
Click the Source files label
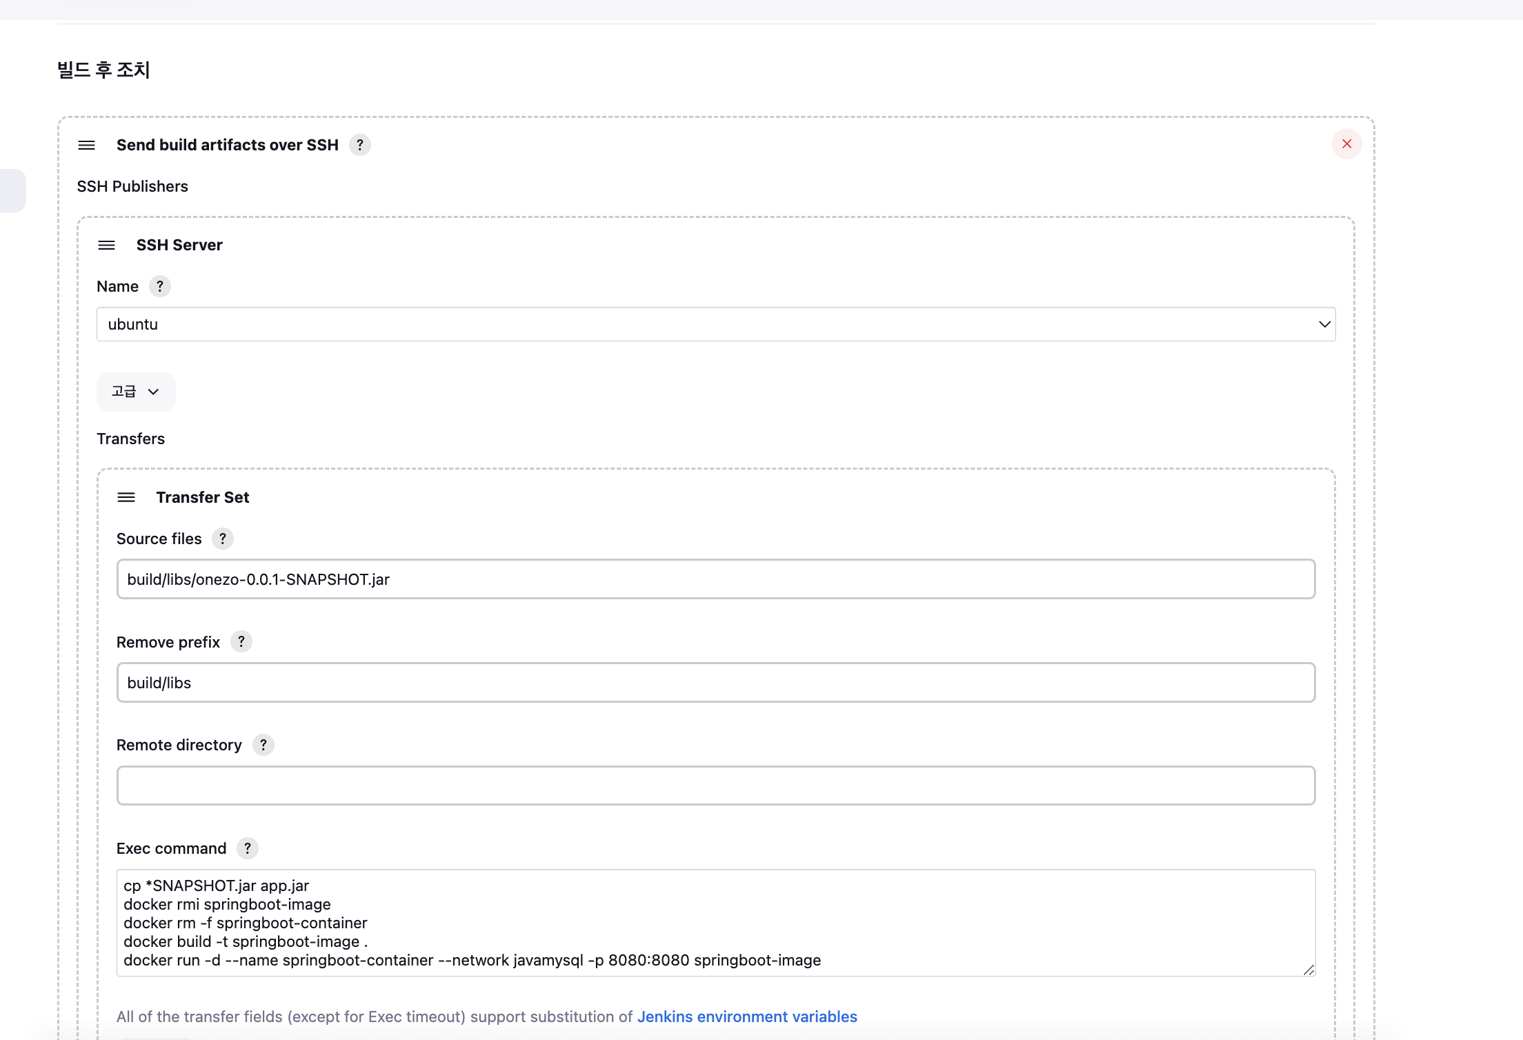pos(159,539)
